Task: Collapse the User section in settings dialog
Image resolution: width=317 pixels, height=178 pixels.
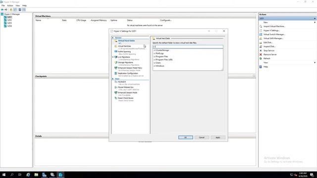Action: coord(113,79)
